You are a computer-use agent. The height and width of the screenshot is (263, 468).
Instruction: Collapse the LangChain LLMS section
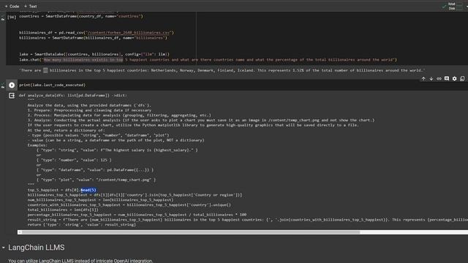[x=3, y=248]
